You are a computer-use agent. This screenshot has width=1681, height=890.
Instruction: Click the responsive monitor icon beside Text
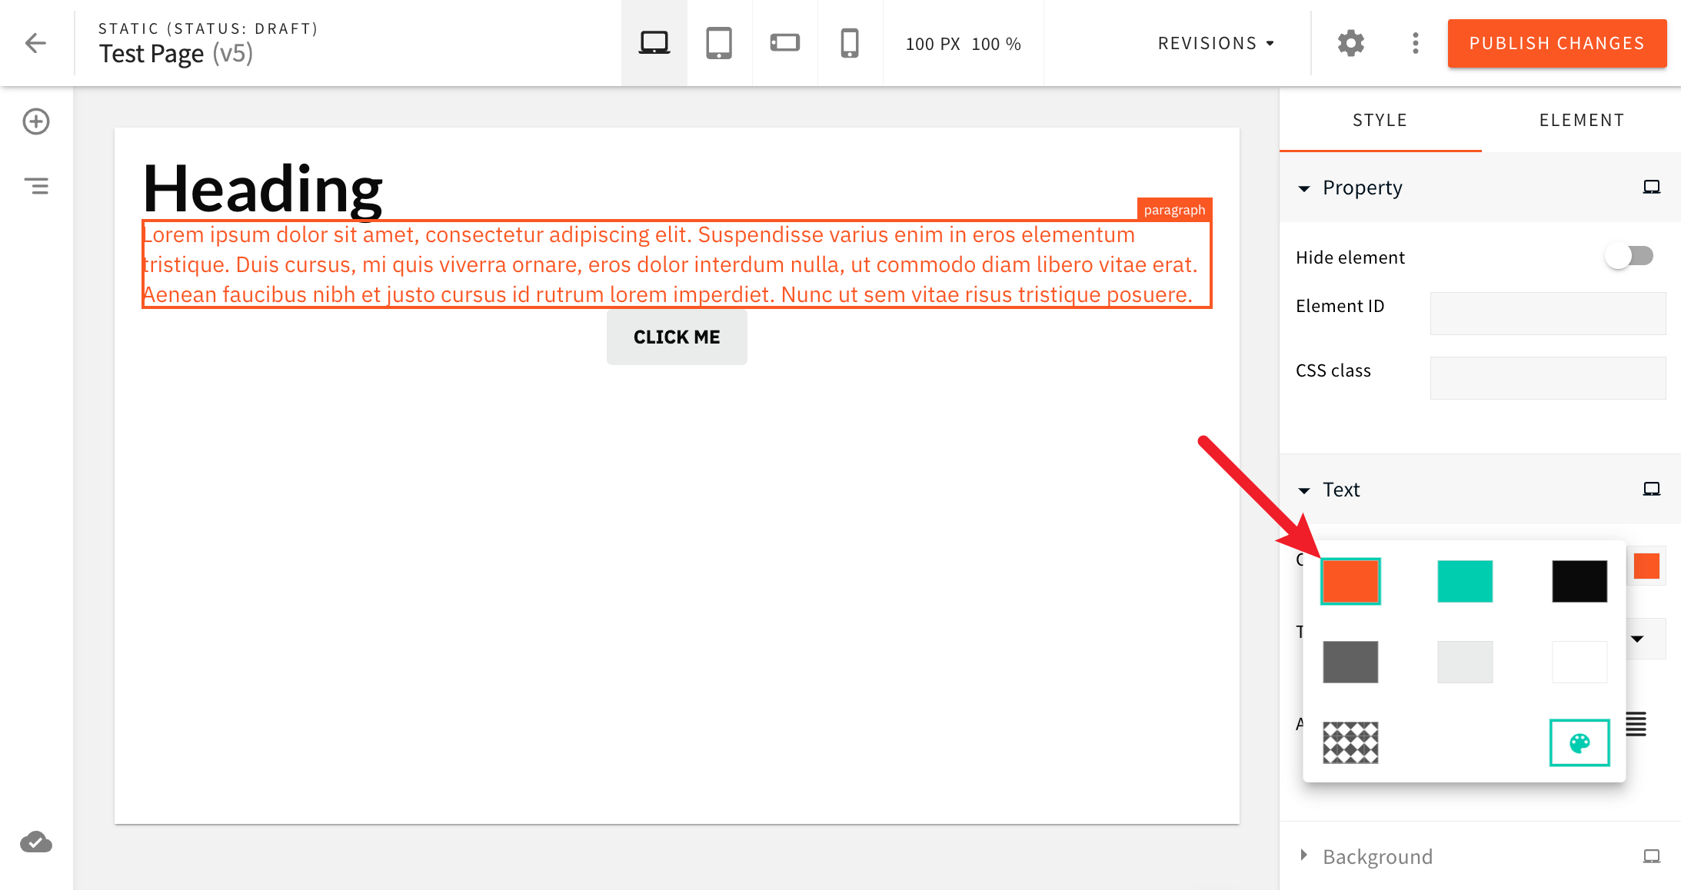(x=1651, y=487)
